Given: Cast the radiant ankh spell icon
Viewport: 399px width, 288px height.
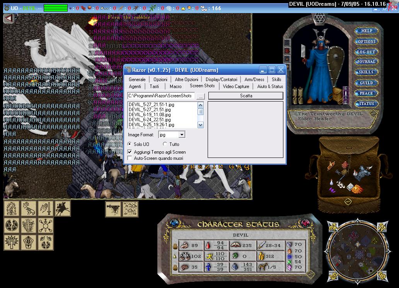Looking at the screenshot, I should coord(12,242).
